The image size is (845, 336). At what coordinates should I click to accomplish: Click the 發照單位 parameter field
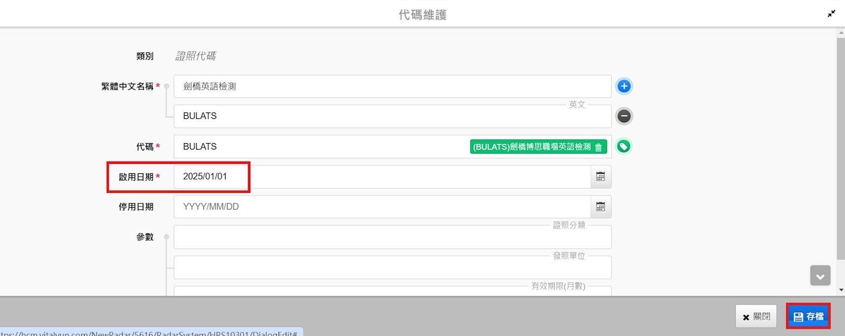(391, 268)
